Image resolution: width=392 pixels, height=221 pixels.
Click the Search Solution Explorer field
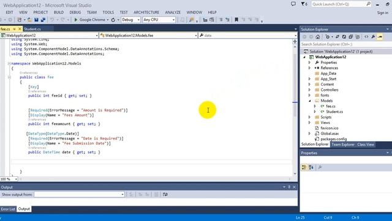click(x=346, y=44)
